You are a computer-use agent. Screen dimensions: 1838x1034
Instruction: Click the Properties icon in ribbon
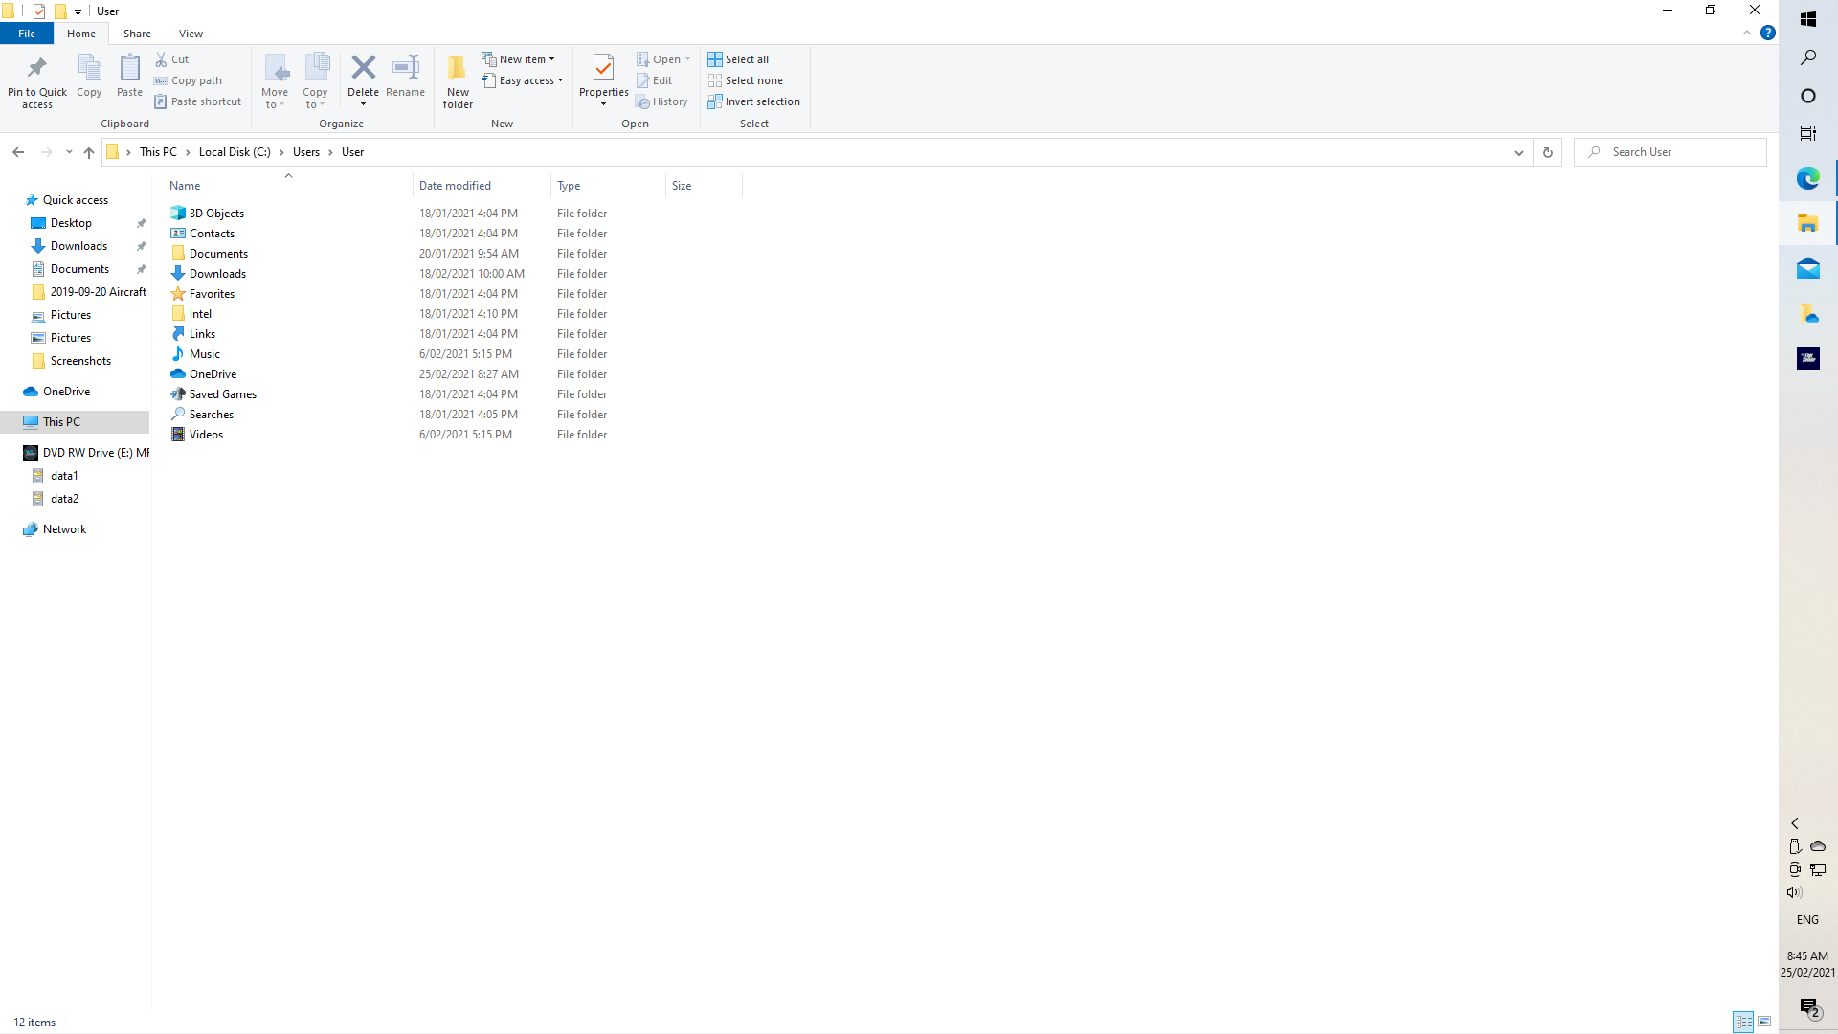pyautogui.click(x=603, y=69)
